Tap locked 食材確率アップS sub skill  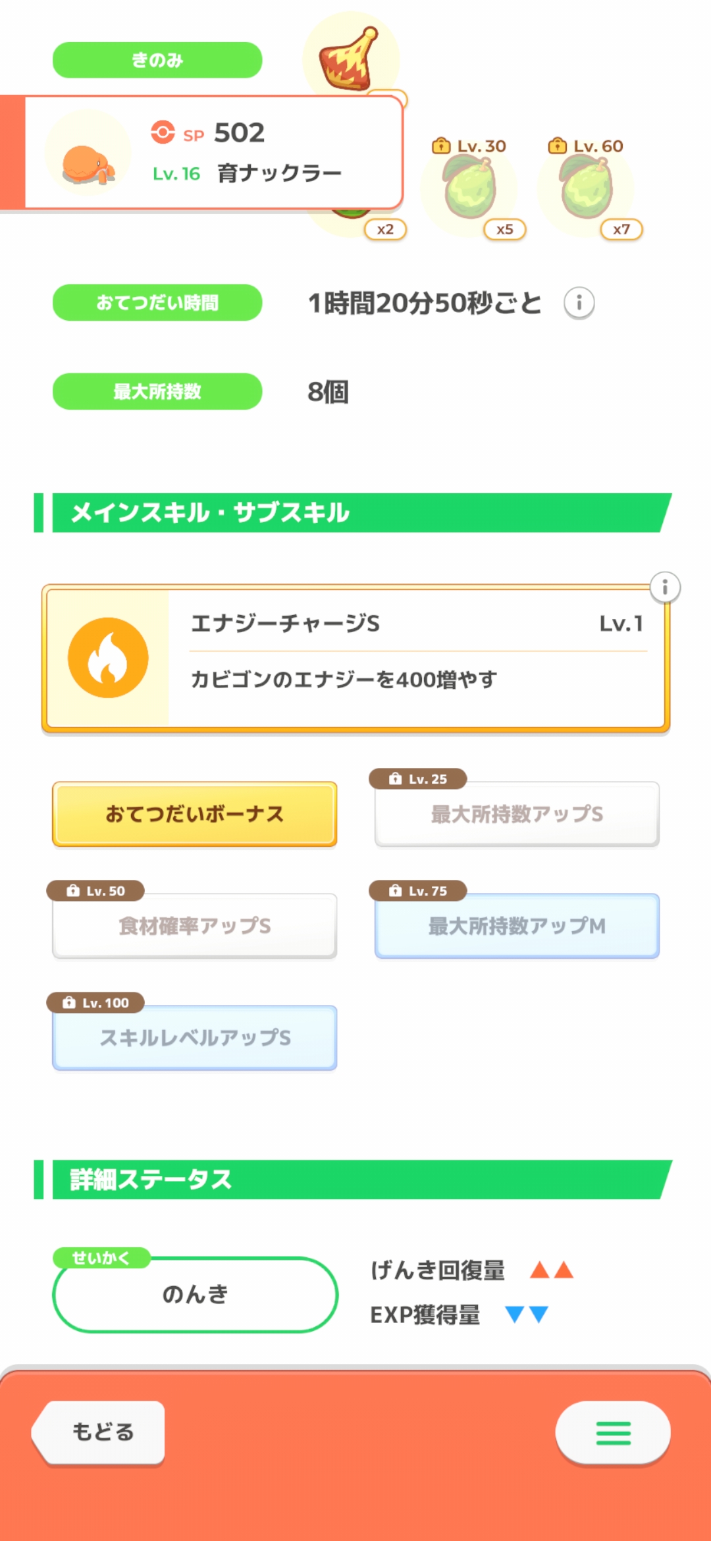point(195,926)
